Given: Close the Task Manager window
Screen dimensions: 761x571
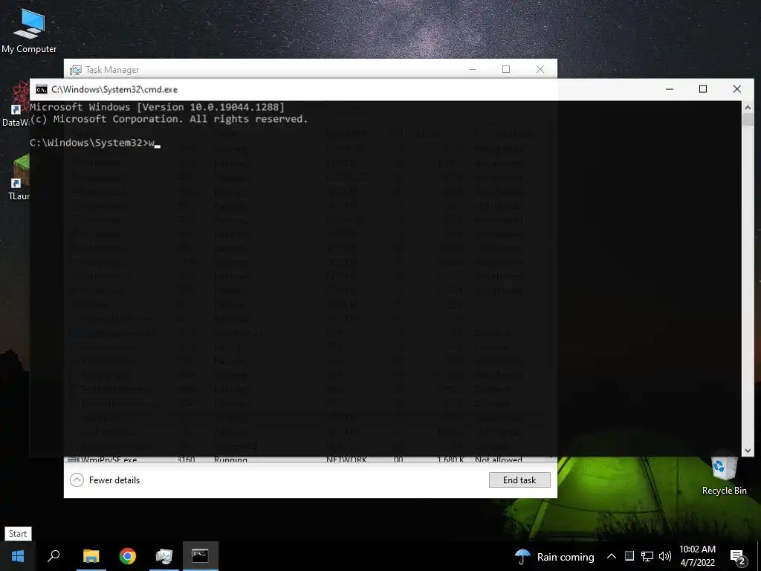Looking at the screenshot, I should pyautogui.click(x=540, y=69).
